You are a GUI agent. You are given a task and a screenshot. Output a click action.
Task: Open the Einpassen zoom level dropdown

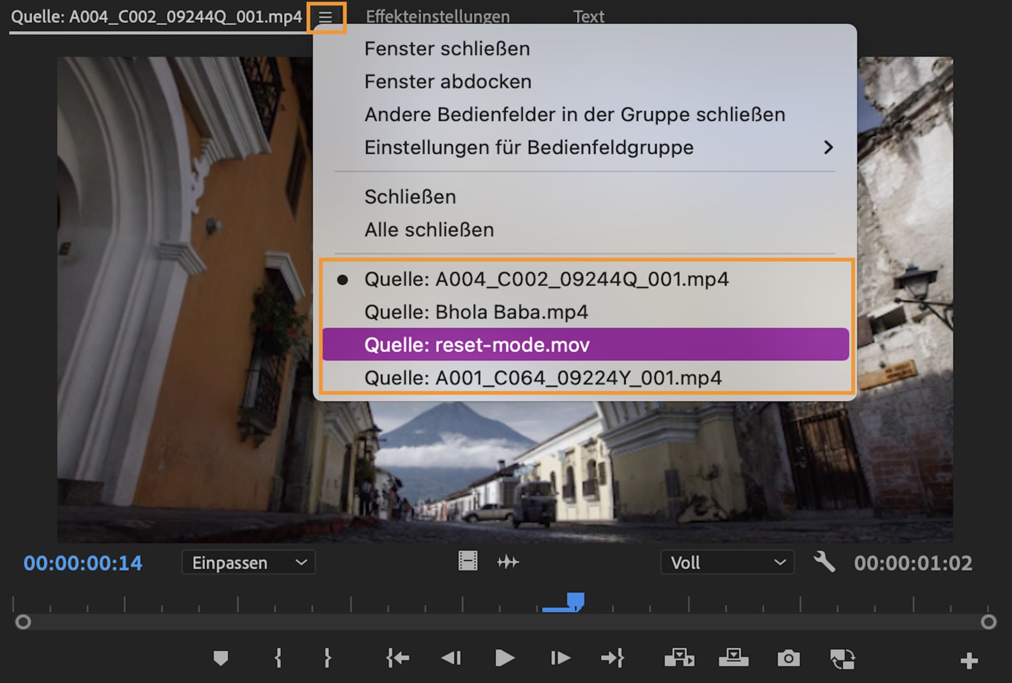[x=248, y=563]
